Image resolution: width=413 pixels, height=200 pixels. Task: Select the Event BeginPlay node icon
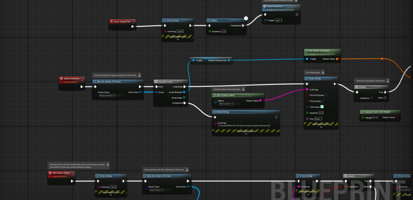112,21
